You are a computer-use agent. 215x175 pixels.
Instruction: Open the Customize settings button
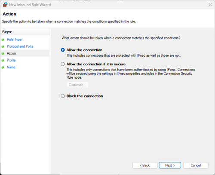[77, 85]
